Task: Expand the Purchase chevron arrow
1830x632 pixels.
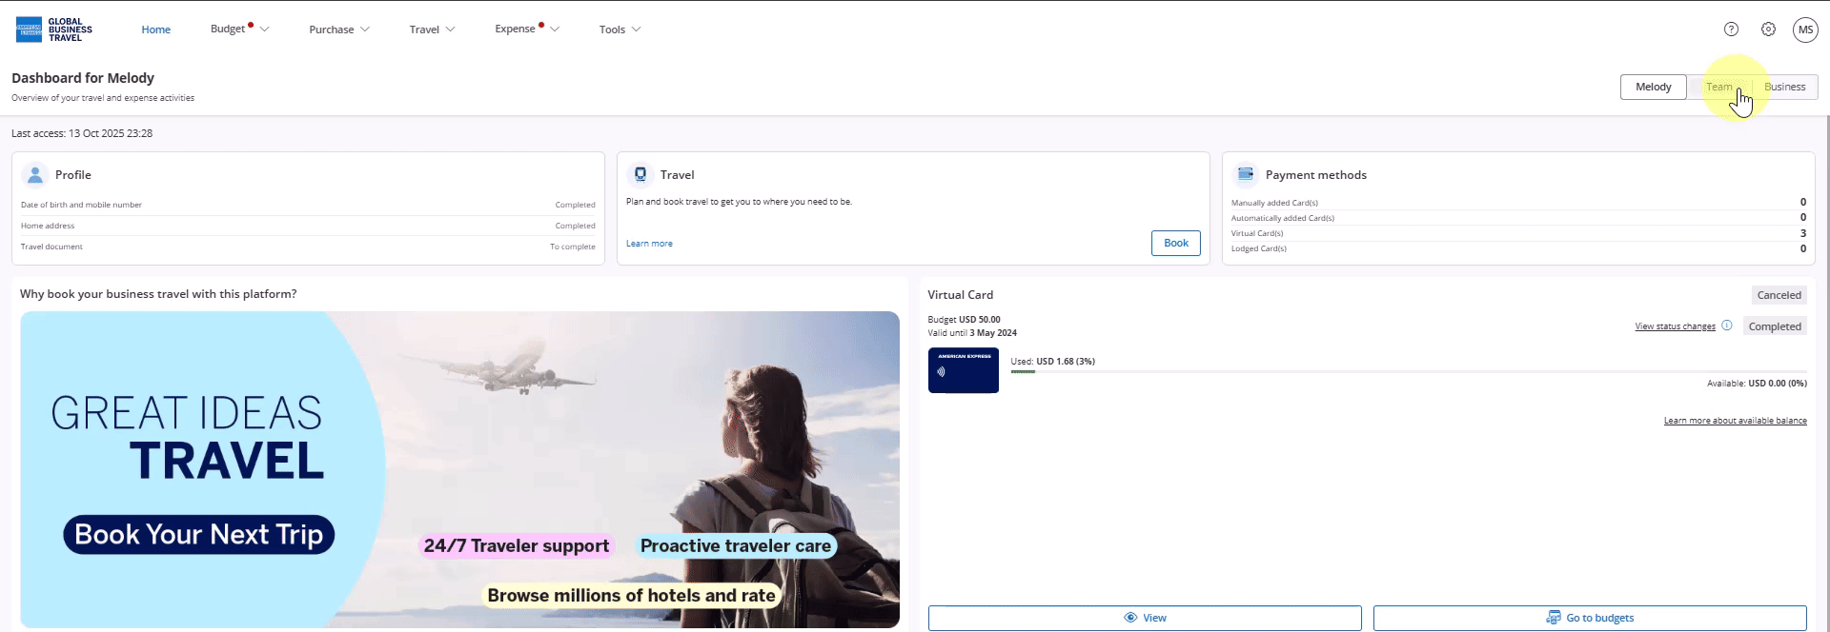Action: click(x=365, y=30)
